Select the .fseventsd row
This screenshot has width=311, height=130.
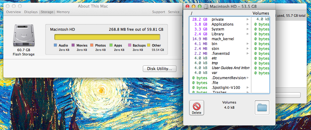click(x=220, y=53)
